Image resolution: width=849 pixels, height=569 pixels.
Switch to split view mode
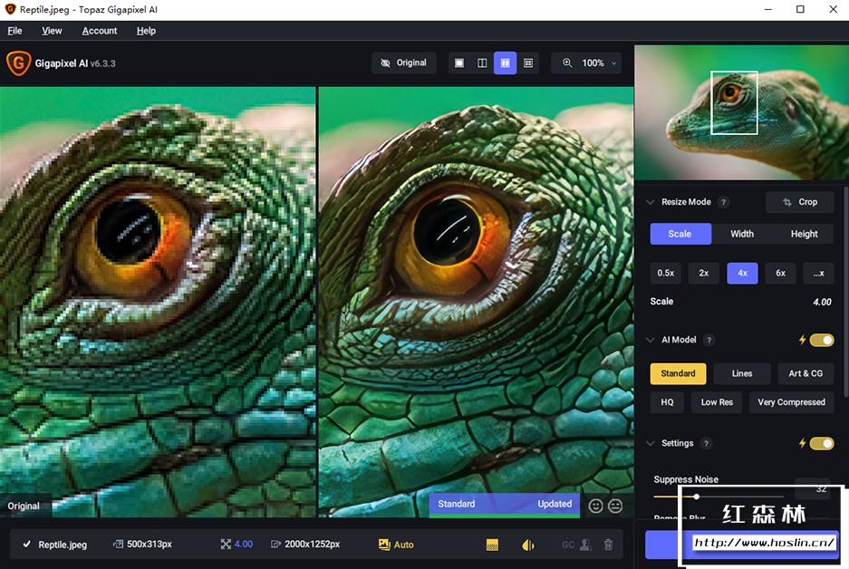tap(482, 63)
